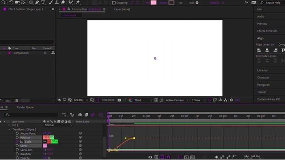Select the Clone Stamp tool
This screenshot has height=160, width=285.
(x=57, y=2)
